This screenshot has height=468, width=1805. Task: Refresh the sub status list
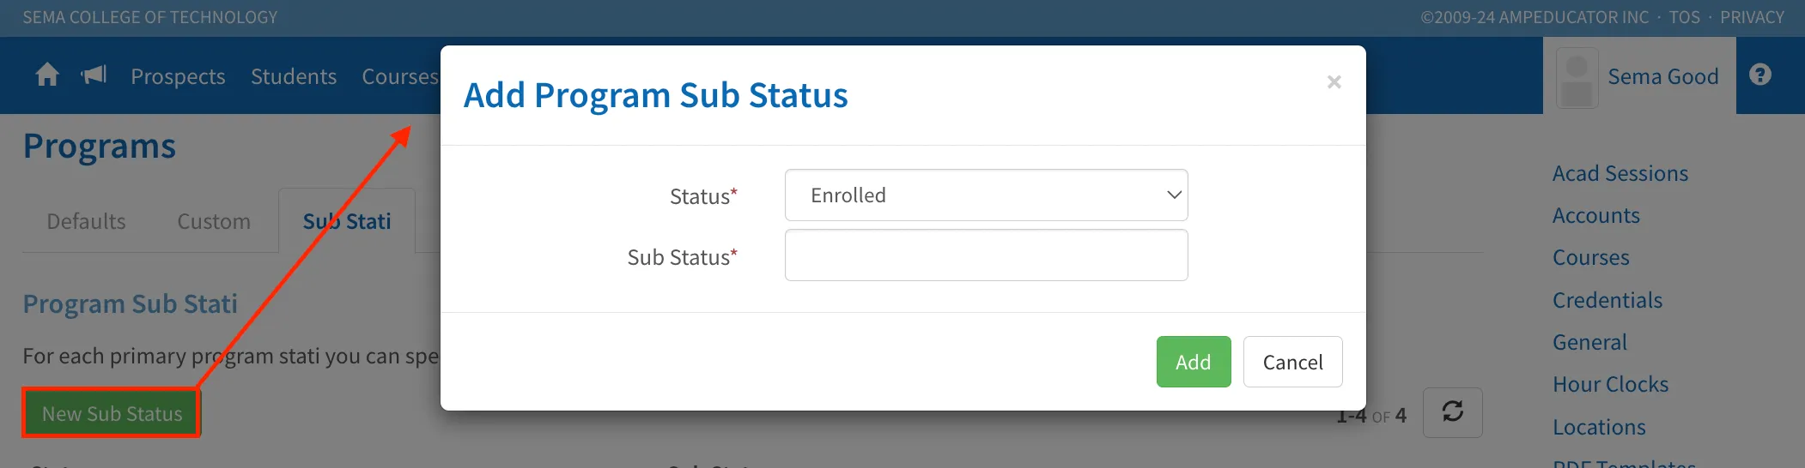(1452, 412)
